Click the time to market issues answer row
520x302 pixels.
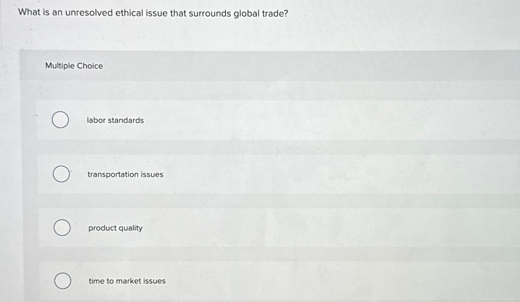click(229, 280)
